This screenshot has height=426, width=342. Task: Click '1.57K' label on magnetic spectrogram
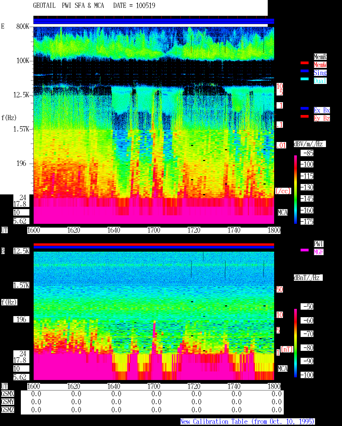tap(21, 285)
